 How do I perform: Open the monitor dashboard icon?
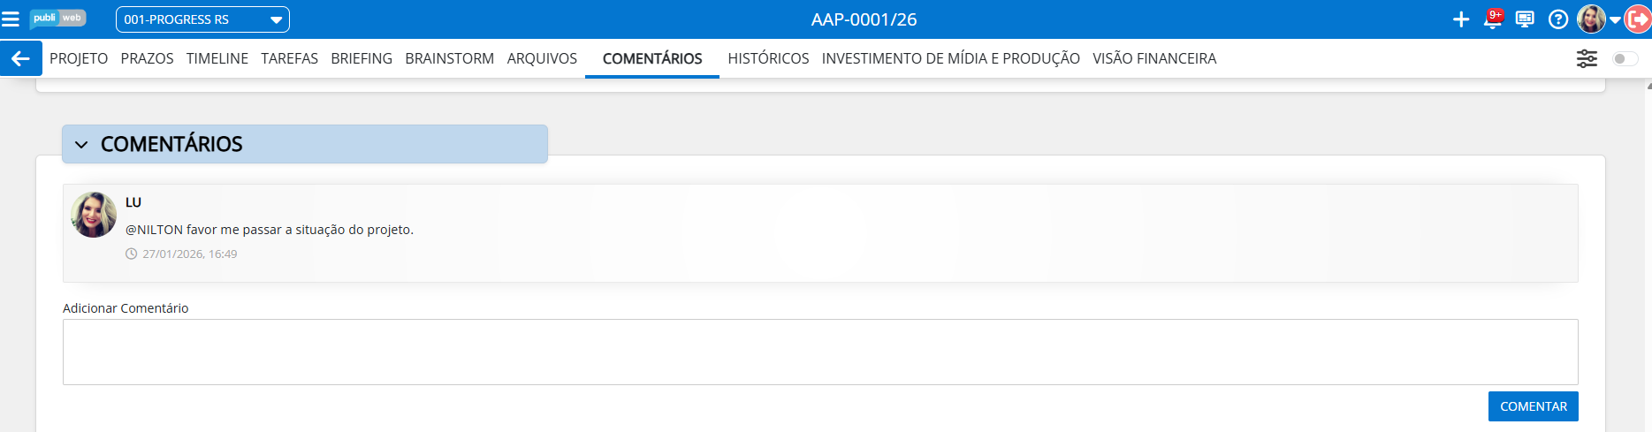[x=1525, y=19]
